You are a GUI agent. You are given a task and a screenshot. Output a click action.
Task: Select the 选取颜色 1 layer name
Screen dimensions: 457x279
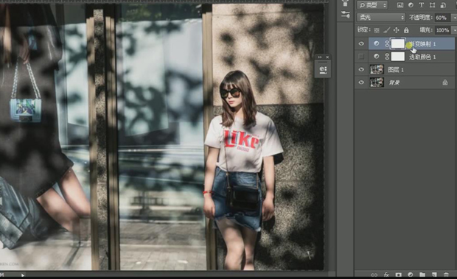pos(422,57)
